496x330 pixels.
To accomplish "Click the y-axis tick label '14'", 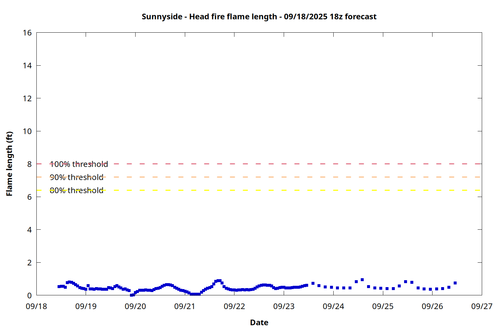I will tap(27, 66).
